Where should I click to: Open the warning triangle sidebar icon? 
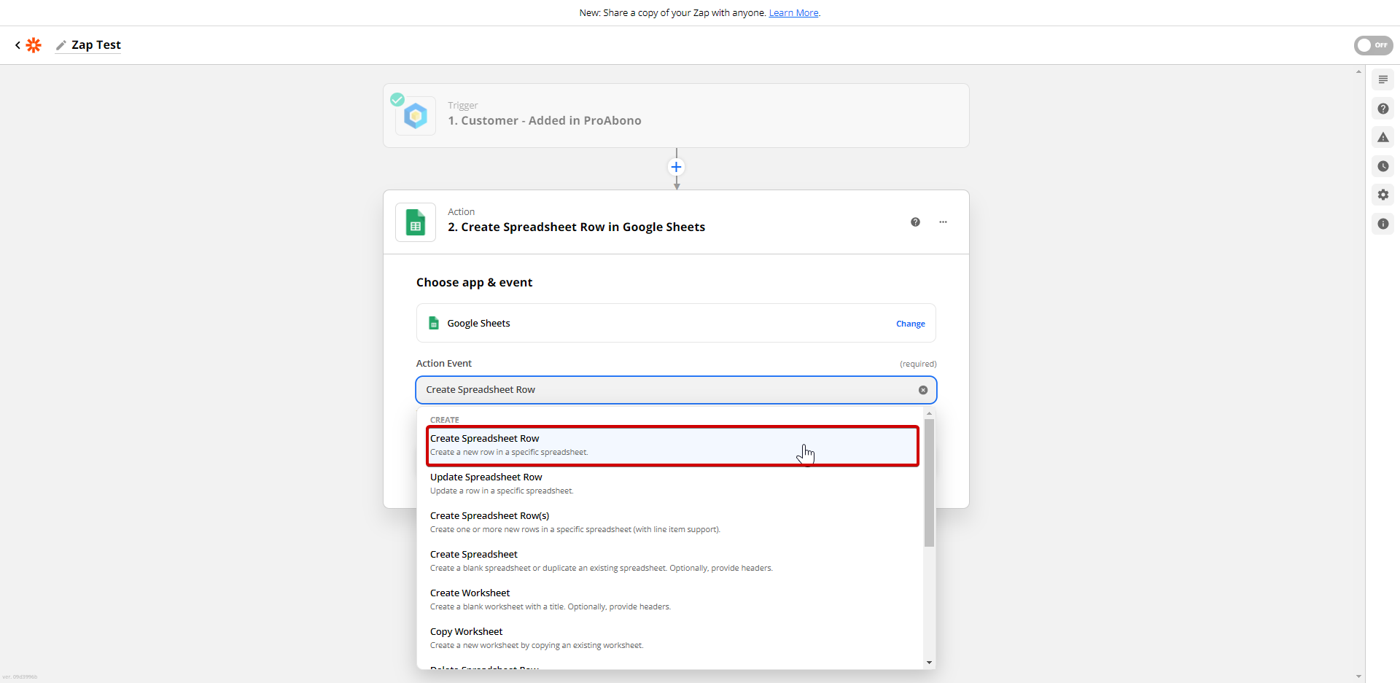(1383, 137)
